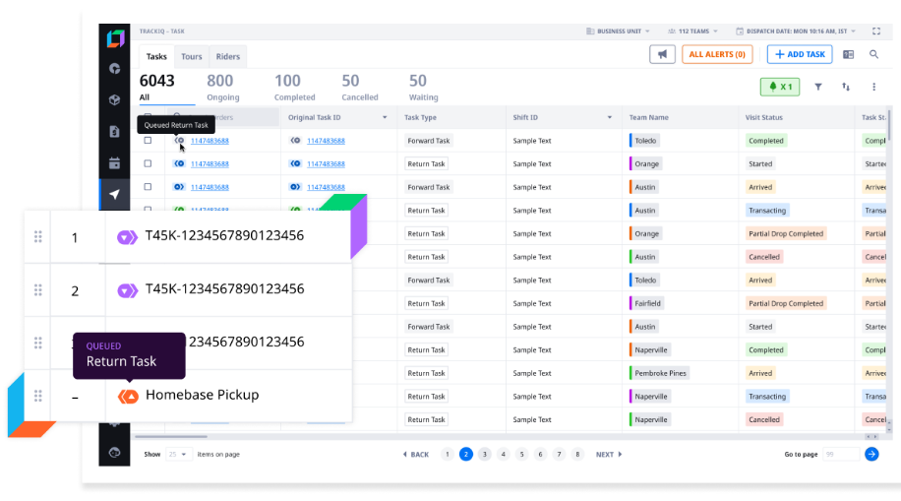Click the purple task icon in row 2 card
The height and width of the screenshot is (501, 901).
[128, 290]
